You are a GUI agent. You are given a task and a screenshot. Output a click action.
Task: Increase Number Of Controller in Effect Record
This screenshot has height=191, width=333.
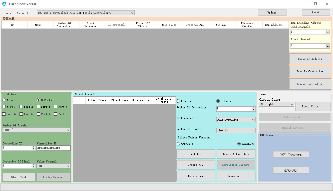click(x=253, y=108)
